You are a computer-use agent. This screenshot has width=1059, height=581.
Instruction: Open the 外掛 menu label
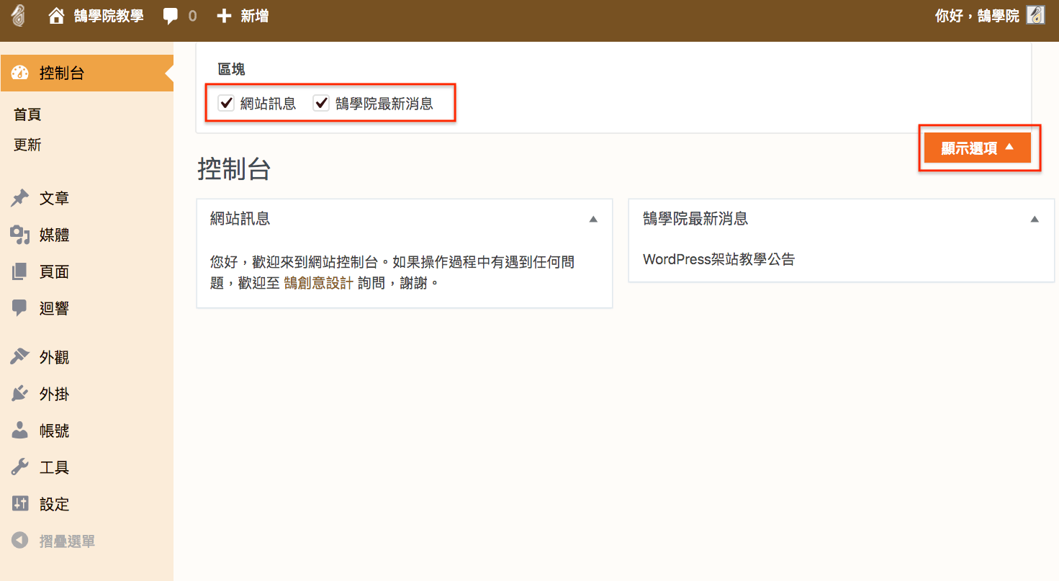click(x=55, y=394)
